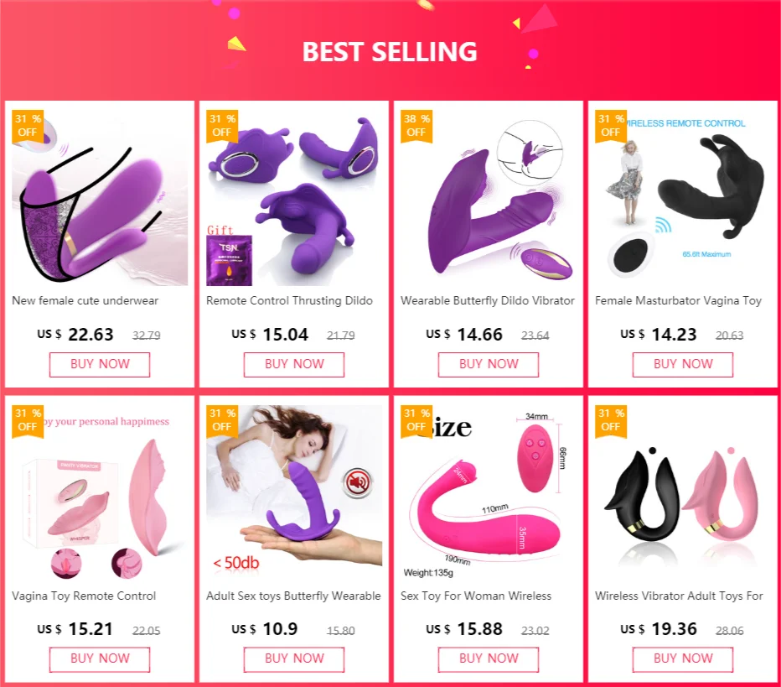Click BUY NOW for the 14.66 item
Image resolution: width=781 pixels, height=687 pixels.
(488, 364)
